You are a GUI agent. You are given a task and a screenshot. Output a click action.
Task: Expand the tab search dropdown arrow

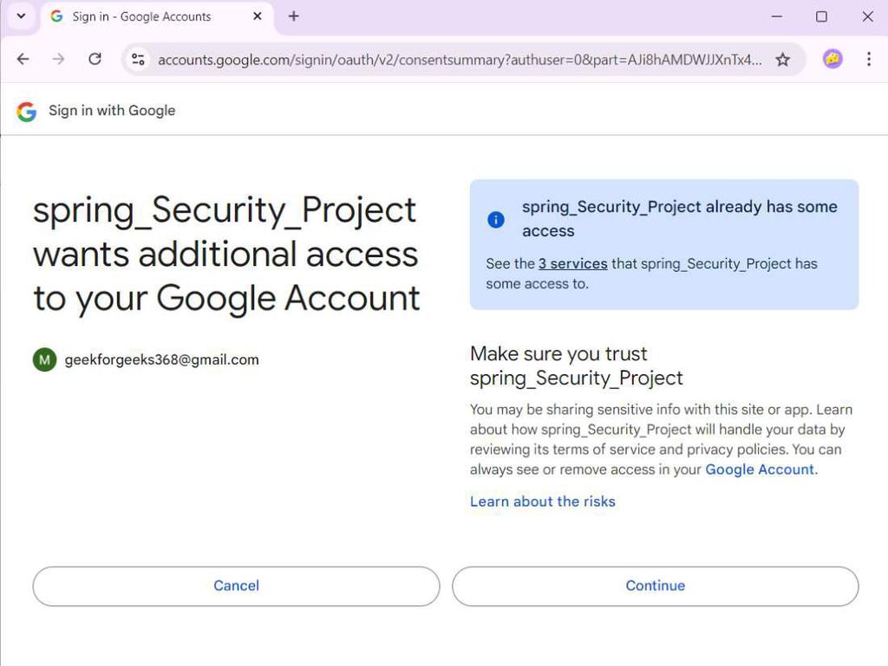pyautogui.click(x=22, y=16)
